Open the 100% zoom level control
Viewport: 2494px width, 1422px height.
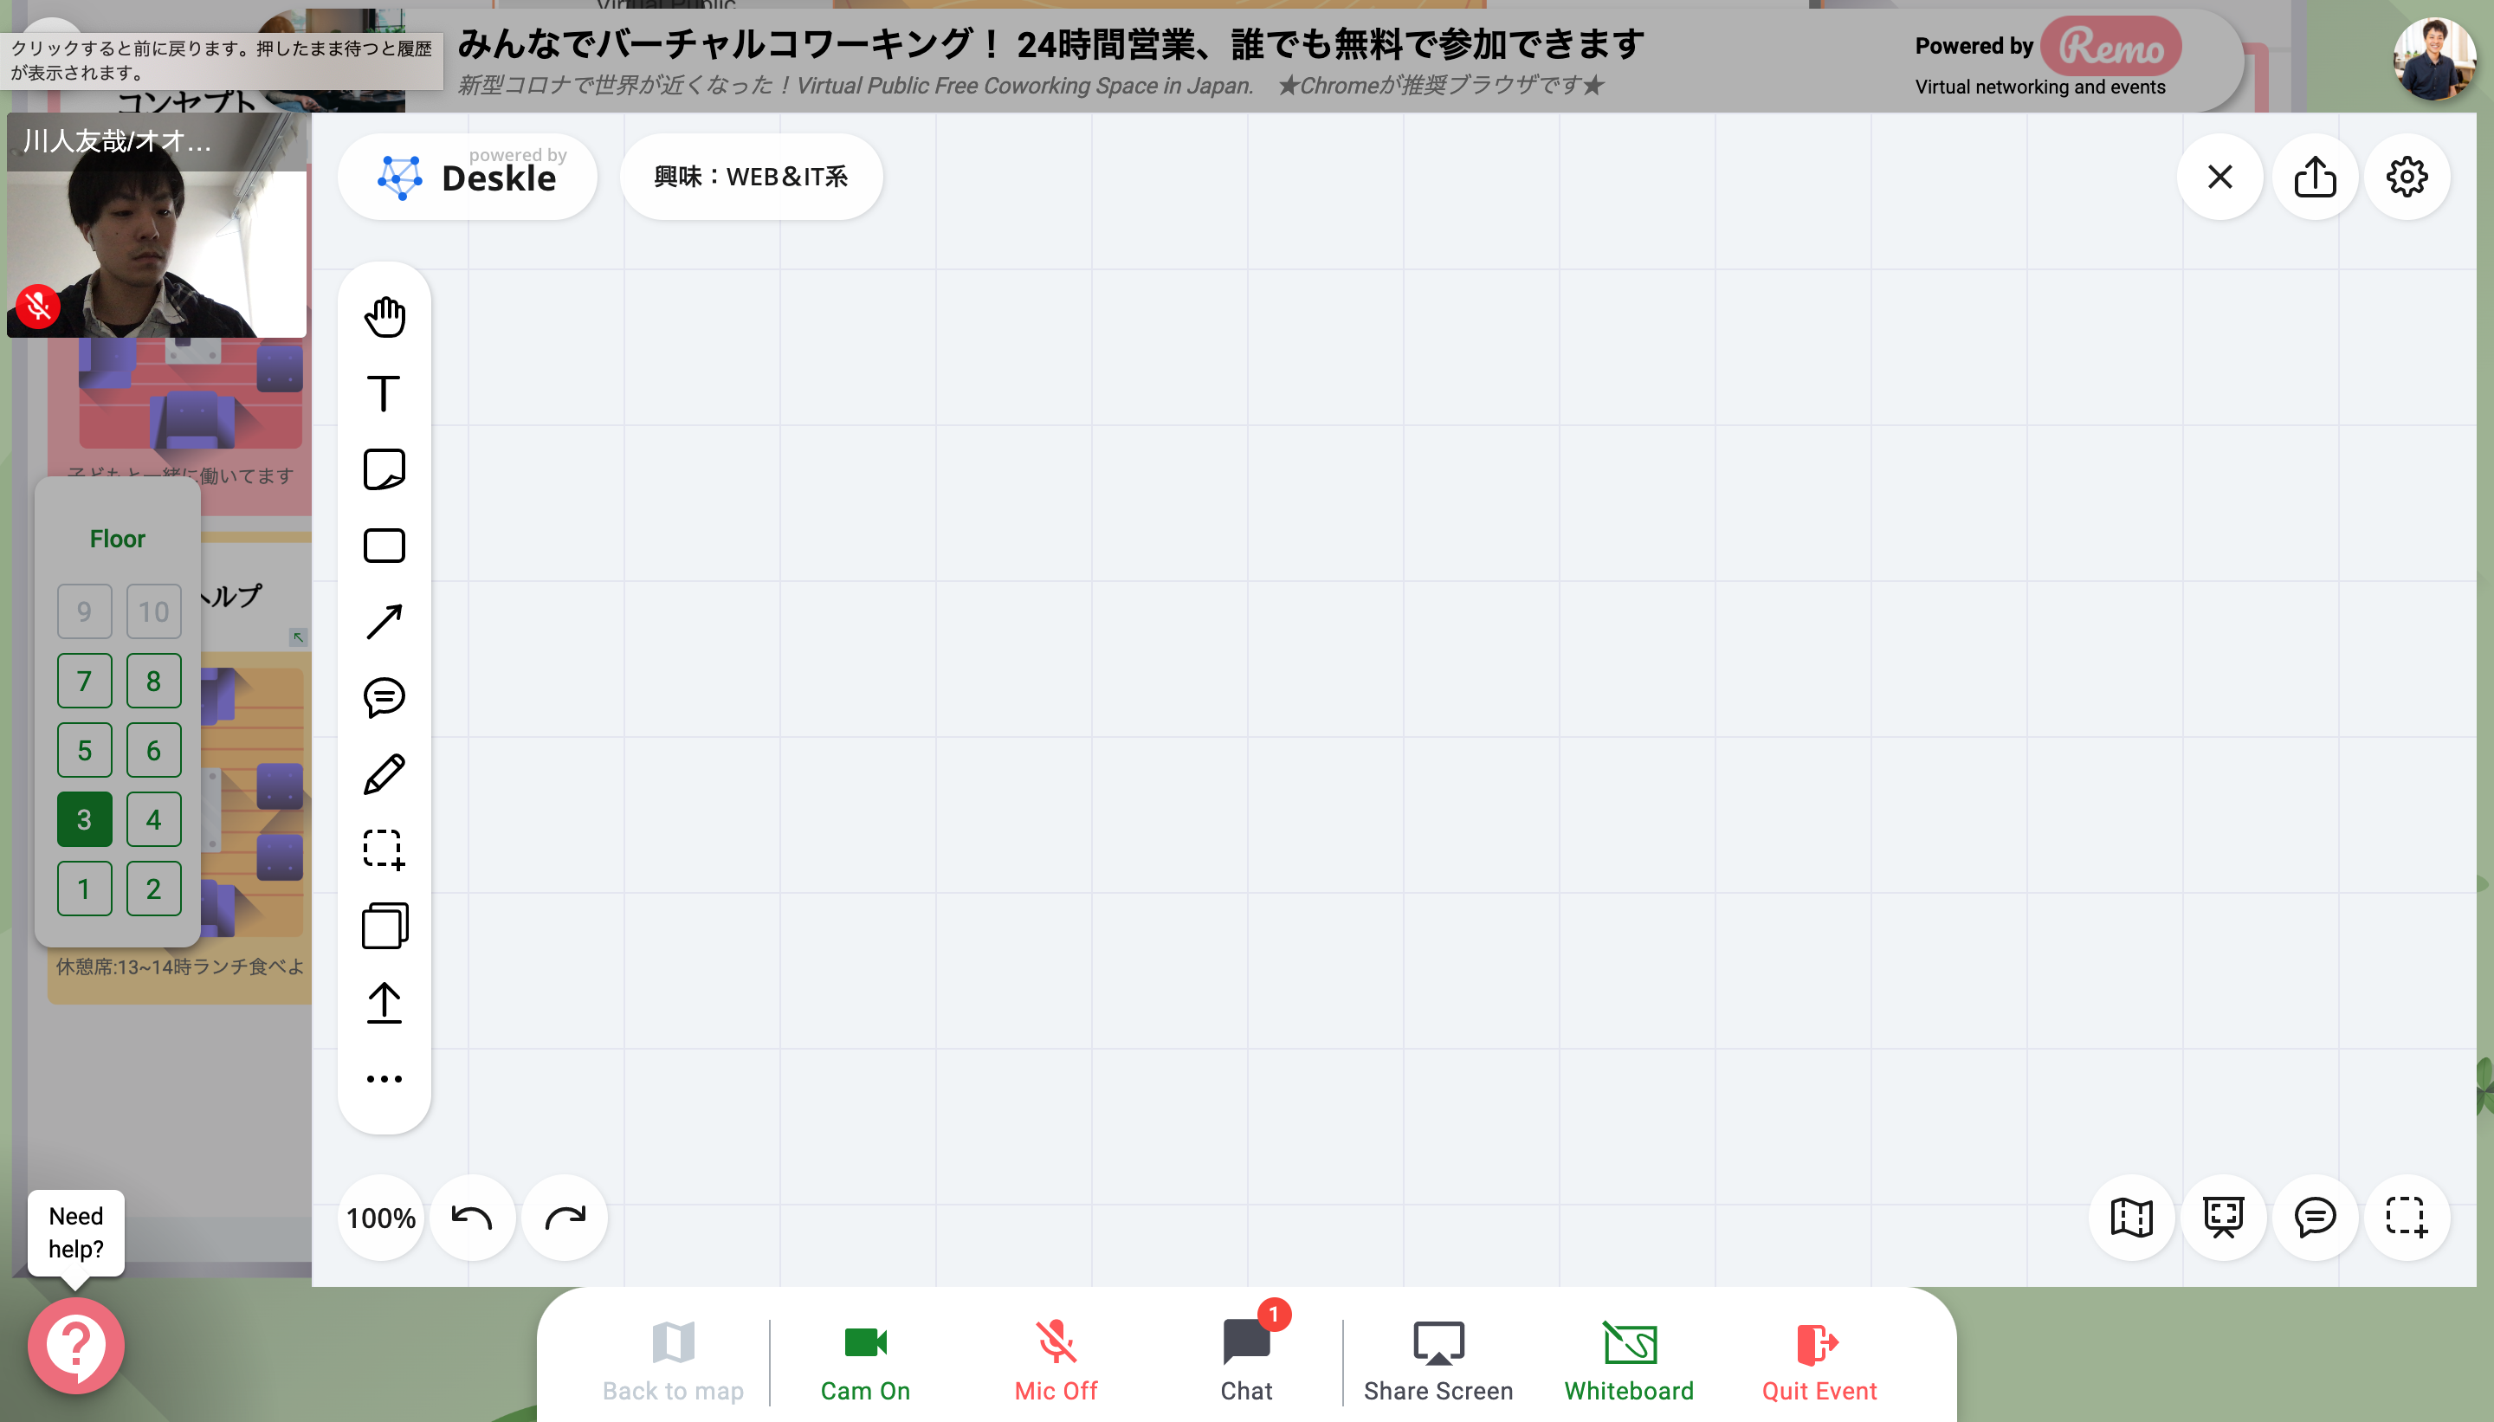381,1218
